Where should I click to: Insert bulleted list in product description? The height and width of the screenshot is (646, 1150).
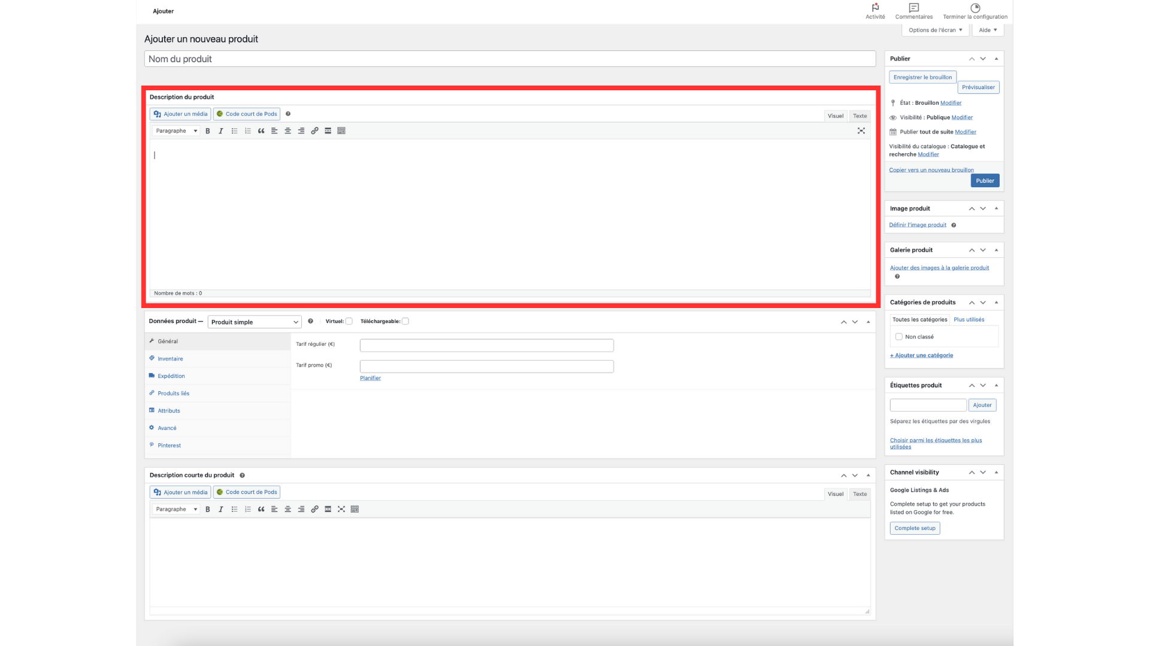click(234, 131)
